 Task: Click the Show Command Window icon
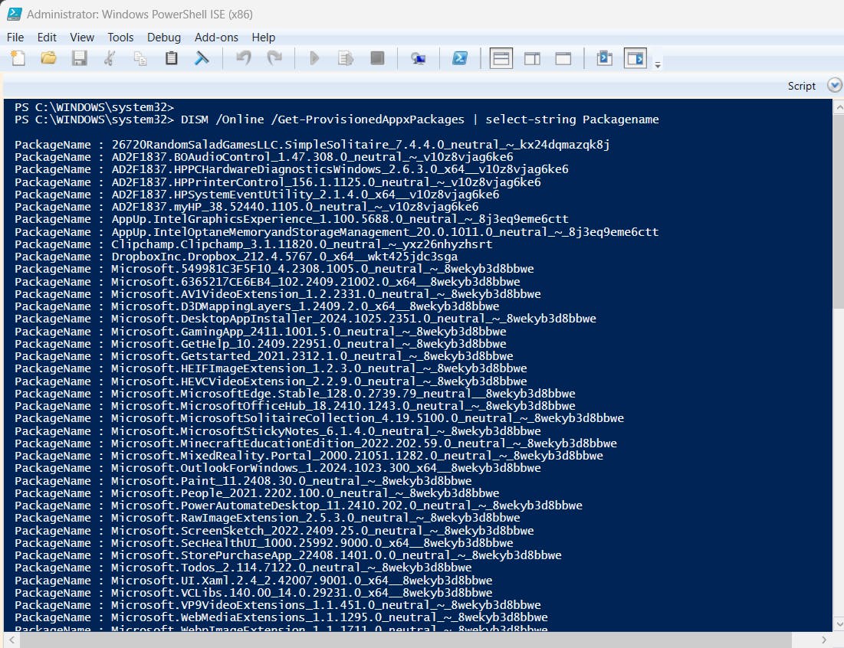coord(605,58)
